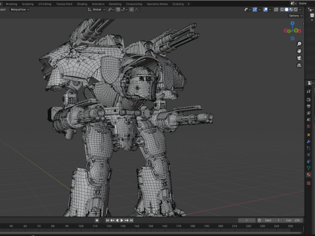Open the pivot point dropdown
This screenshot has height=236, width=315.
[x=111, y=10]
